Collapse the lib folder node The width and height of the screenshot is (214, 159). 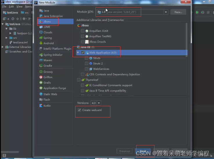tap(6, 29)
